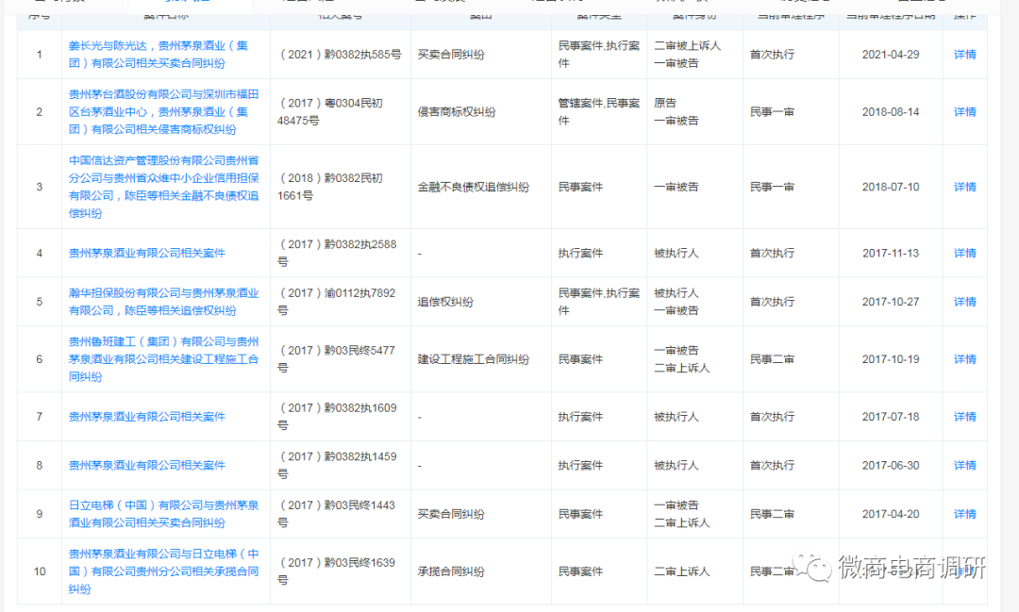The width and height of the screenshot is (1019, 612).
Task: Select cause cell 金融不良债权追偿纠纷
Action: pos(473,187)
